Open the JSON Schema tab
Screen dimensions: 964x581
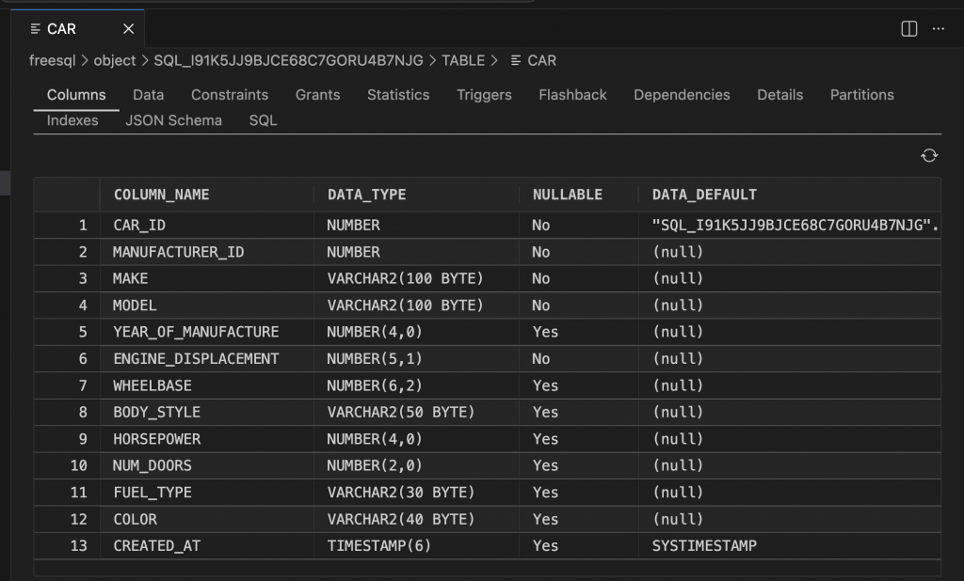pyautogui.click(x=174, y=120)
